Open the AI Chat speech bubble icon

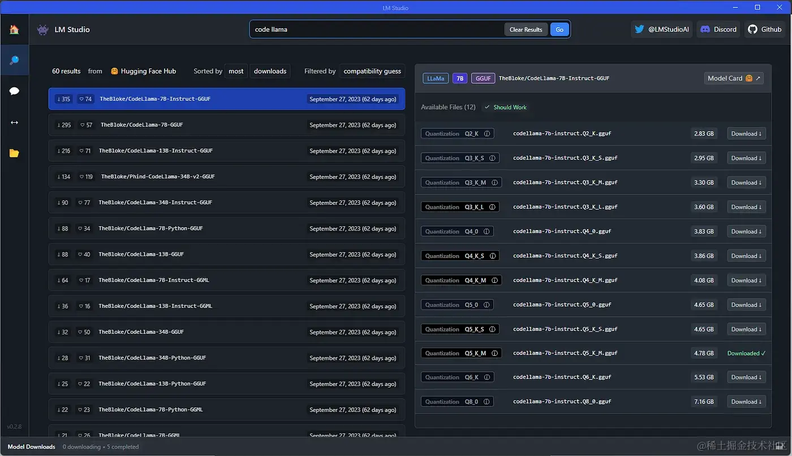(x=14, y=91)
